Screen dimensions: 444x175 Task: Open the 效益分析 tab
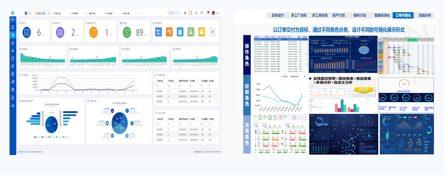[x=425, y=15]
